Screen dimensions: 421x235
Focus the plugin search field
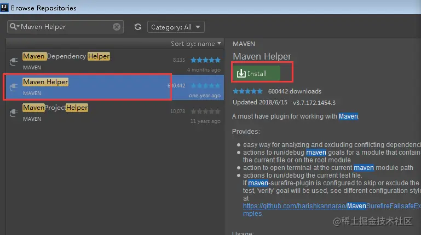coord(65,27)
